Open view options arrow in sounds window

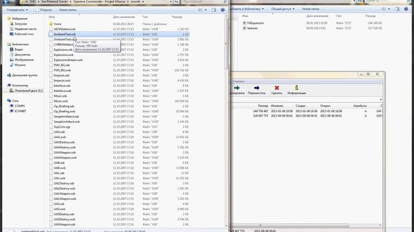coord(206,10)
